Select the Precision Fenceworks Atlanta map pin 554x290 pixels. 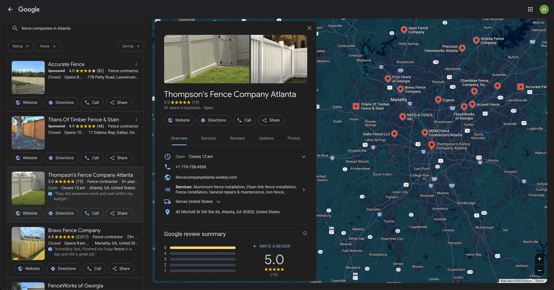click(x=462, y=48)
